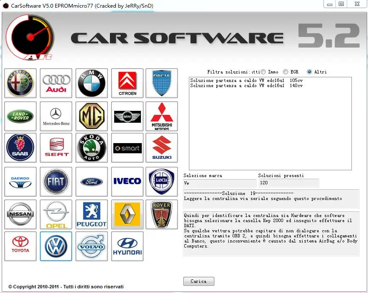Pick the MG octagon logo
Screen dimensions: 368x293
[x=92, y=116]
